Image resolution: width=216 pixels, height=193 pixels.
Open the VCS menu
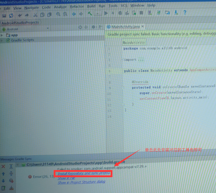click(124, 6)
